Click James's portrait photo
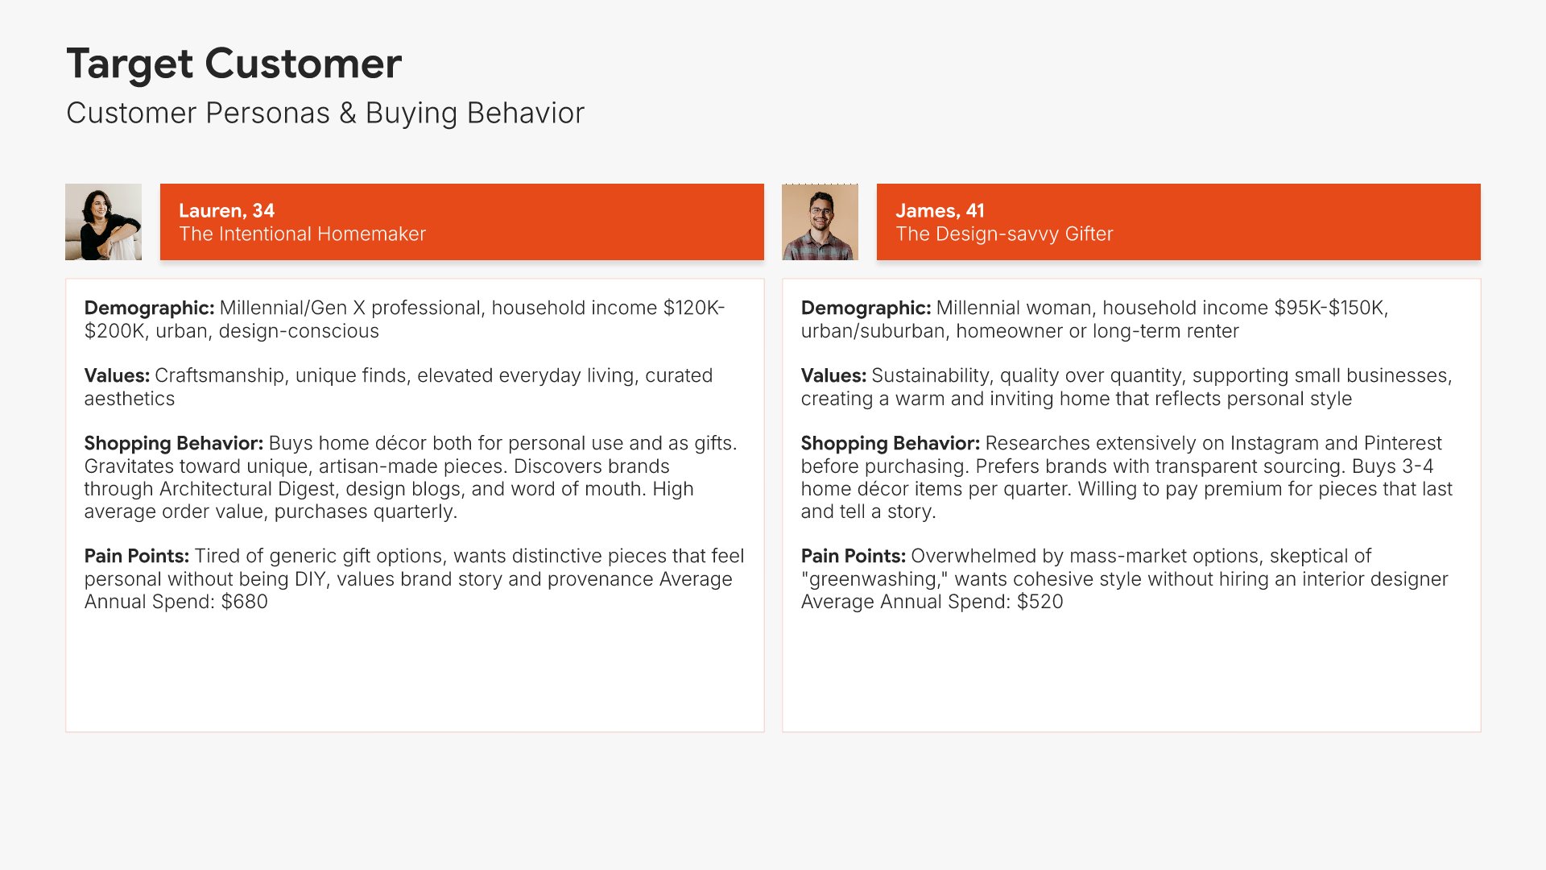Screen dimensions: 1546x870 tap(820, 222)
